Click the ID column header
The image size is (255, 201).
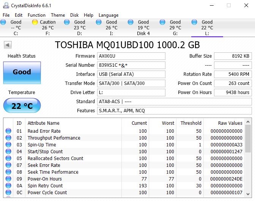click(19, 123)
